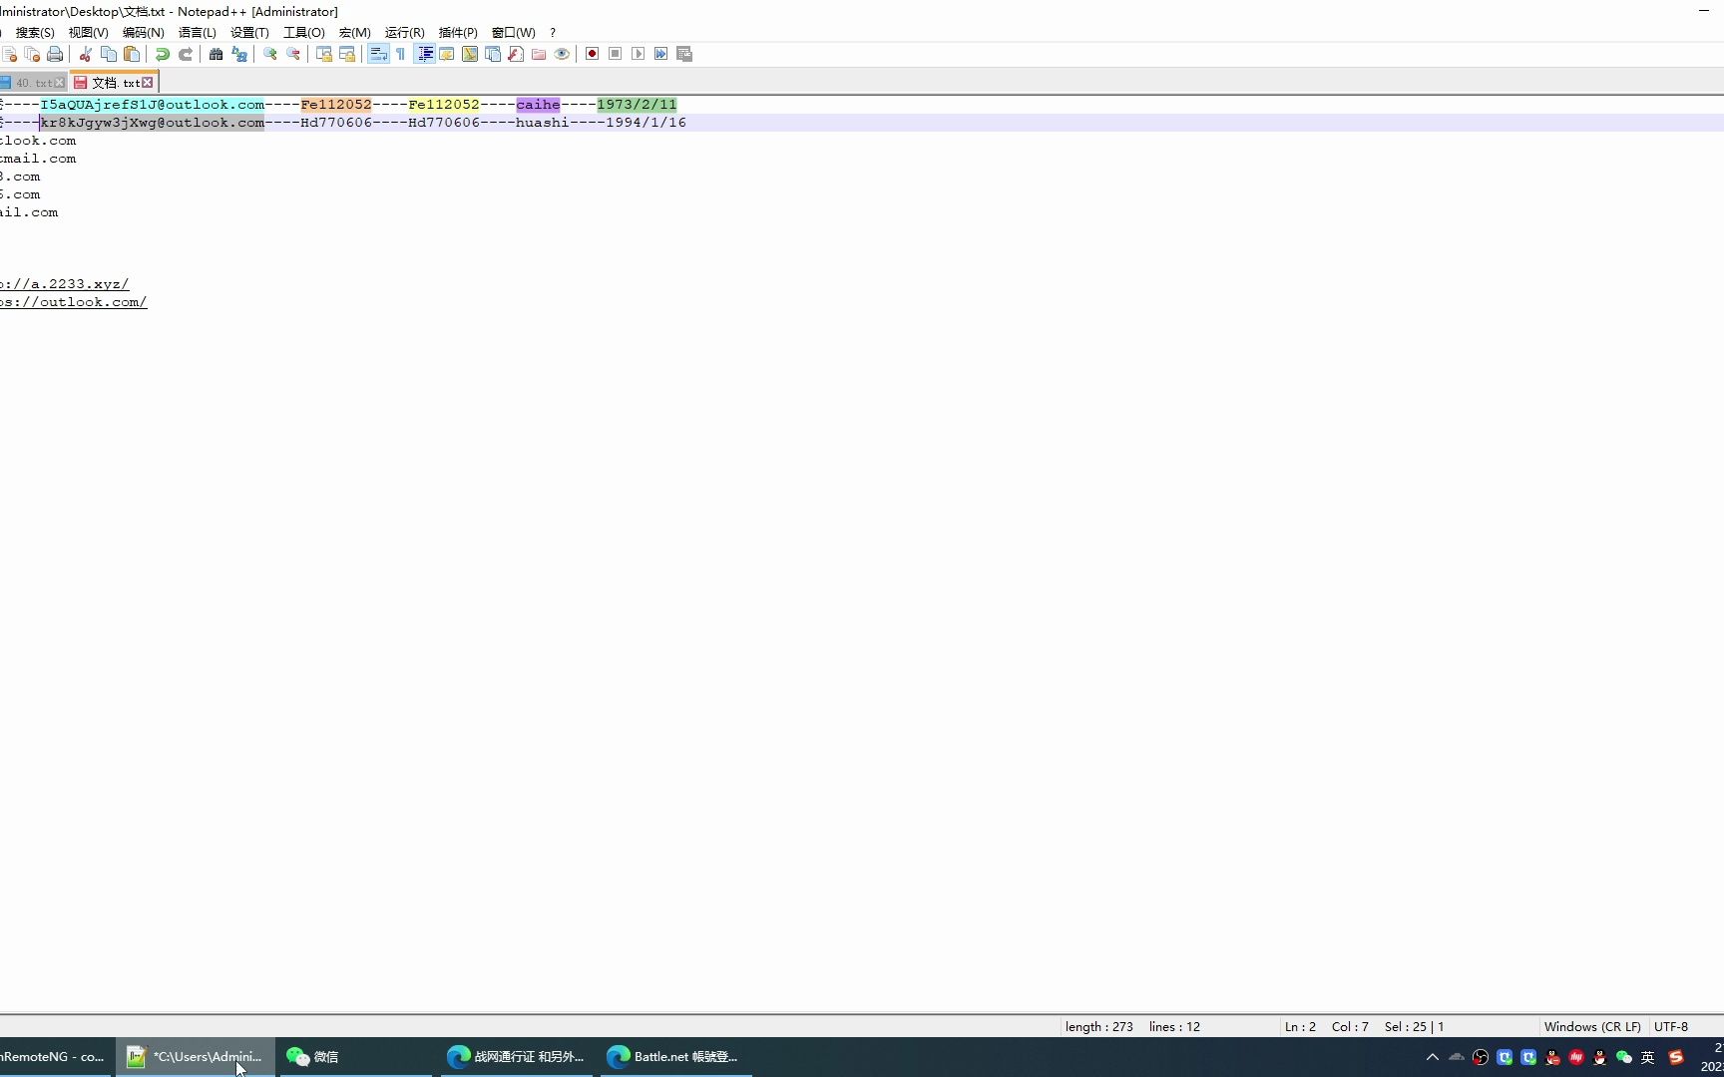Click Windows (CR LF) in status bar

pos(1592,1026)
